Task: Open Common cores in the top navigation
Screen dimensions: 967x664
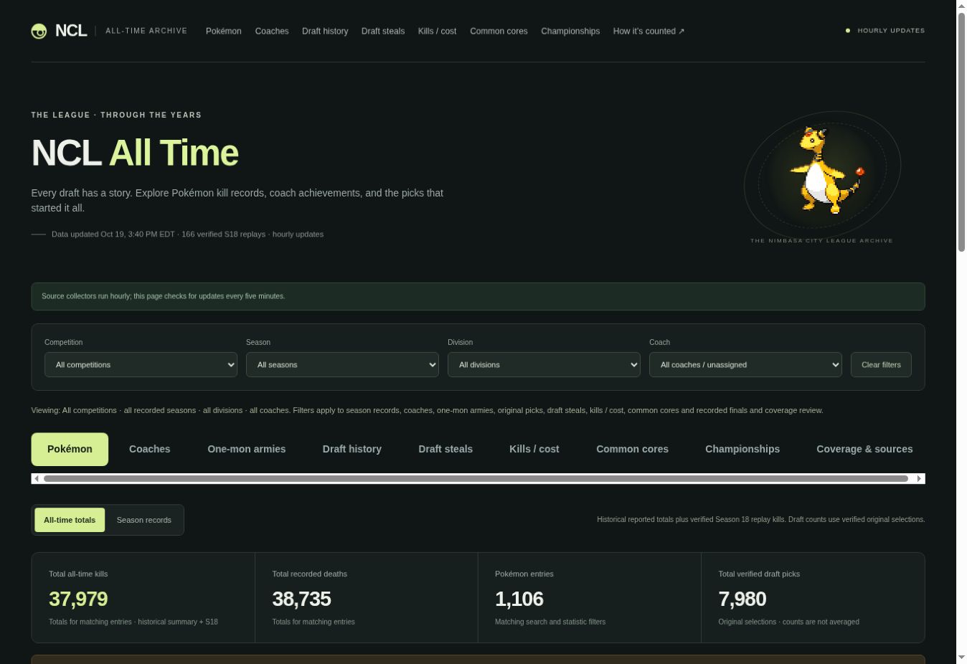Action: pos(499,31)
